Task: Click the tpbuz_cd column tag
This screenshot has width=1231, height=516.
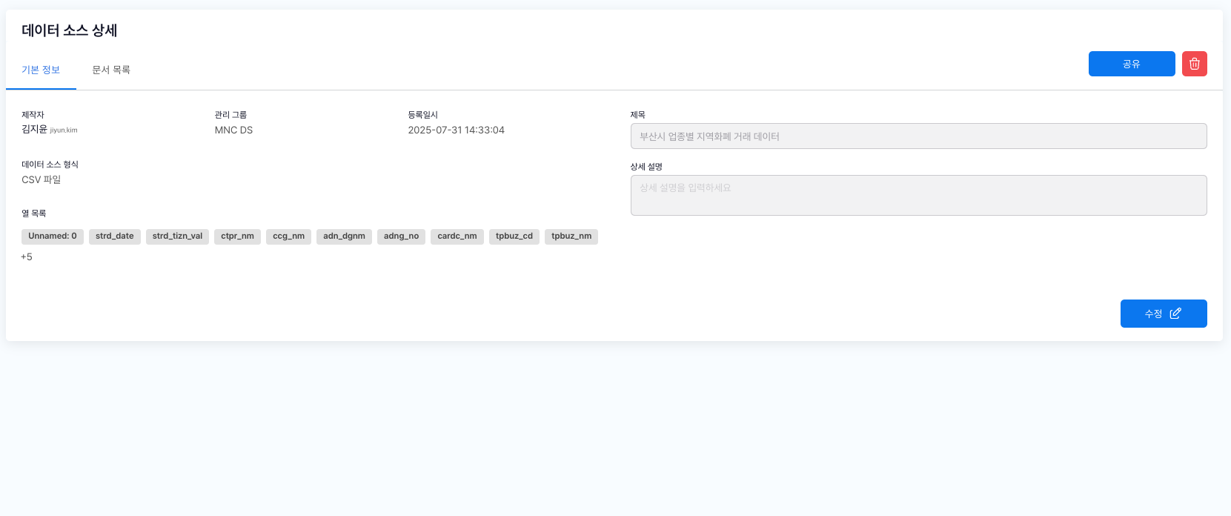Action: [514, 236]
